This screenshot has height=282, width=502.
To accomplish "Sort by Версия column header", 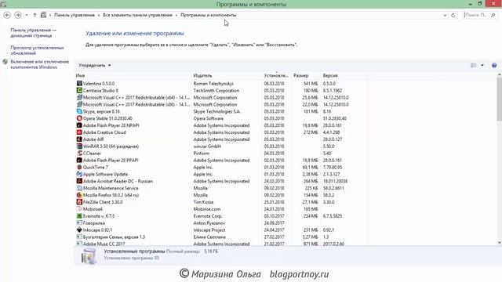I will 330,75.
